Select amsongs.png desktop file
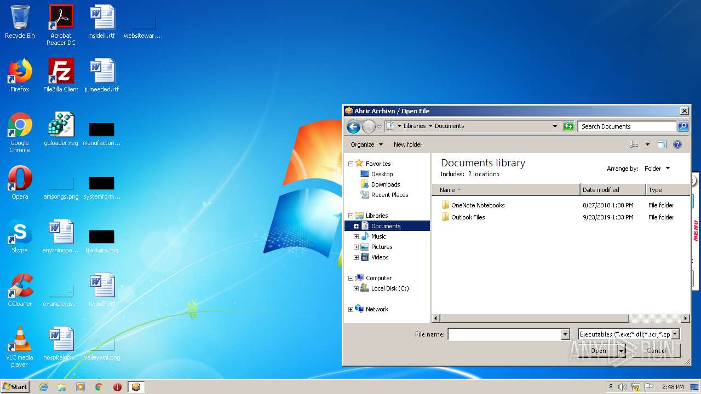The image size is (701, 394). [61, 186]
